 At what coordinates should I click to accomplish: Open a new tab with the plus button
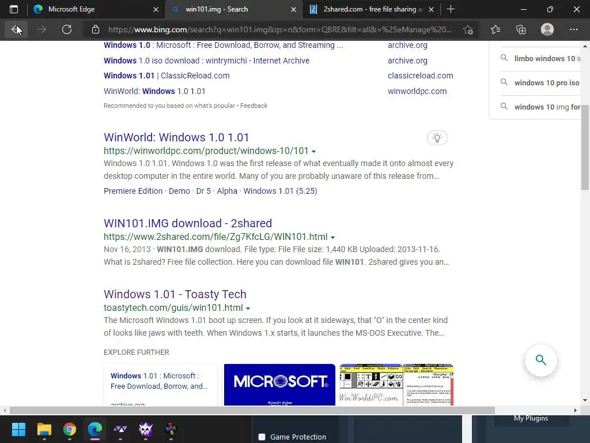[x=451, y=9]
